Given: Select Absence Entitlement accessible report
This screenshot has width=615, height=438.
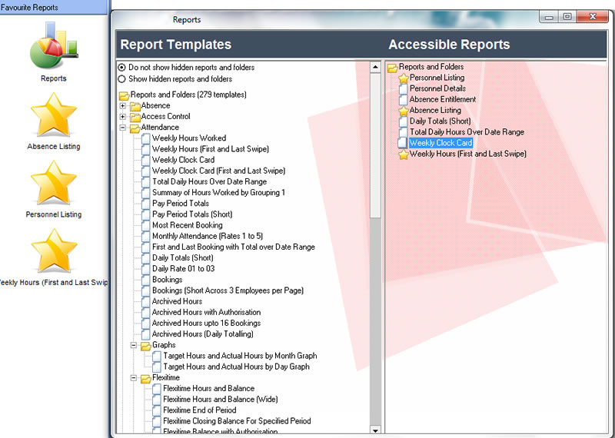Looking at the screenshot, I should [x=442, y=99].
